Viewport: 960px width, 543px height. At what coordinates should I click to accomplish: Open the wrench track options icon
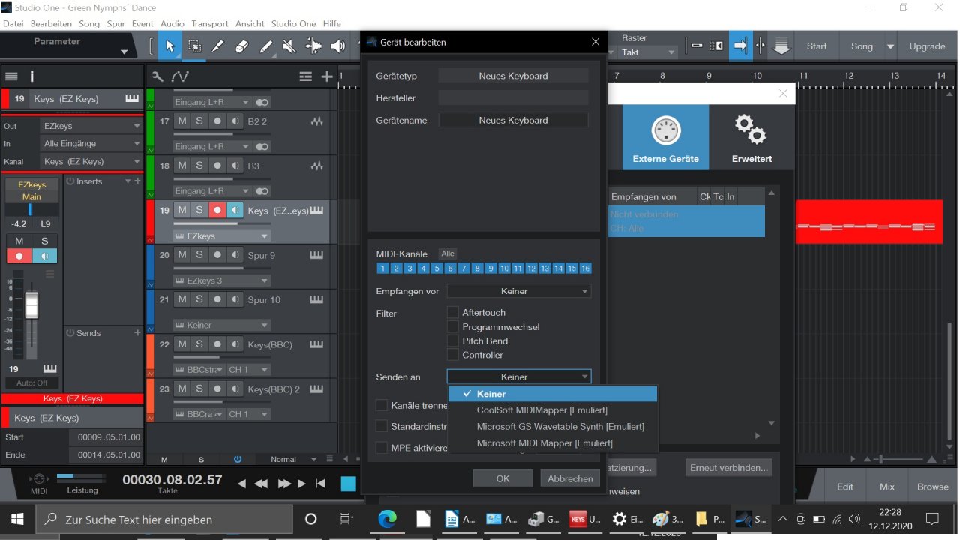(x=157, y=76)
